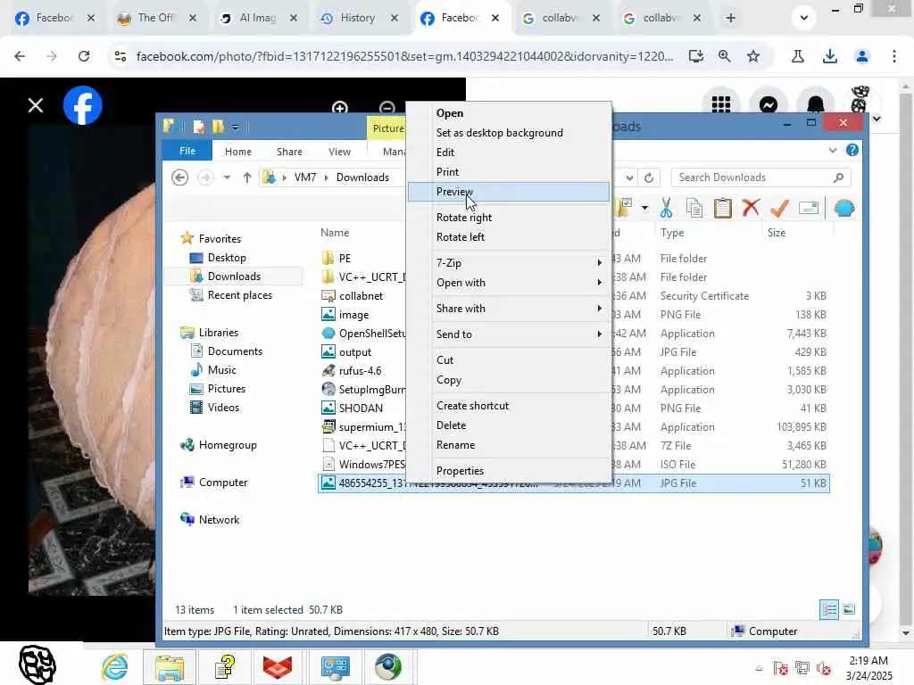914x685 pixels.
Task: Select Properties in context menu
Action: click(x=460, y=471)
